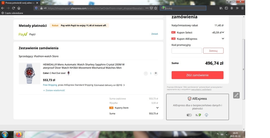The width and height of the screenshot is (270, 138).
Task: Open Firefox account avatar icon
Action: pos(232,8)
